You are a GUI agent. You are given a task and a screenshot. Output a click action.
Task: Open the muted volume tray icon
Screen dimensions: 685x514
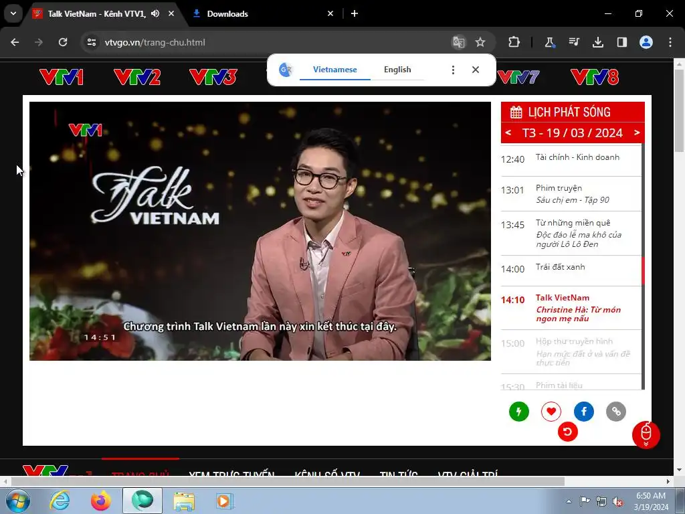[617, 501]
